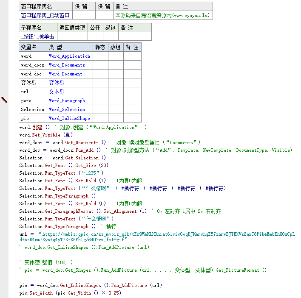Click 易包 column header
The height and width of the screenshot is (298, 301).
pyautogui.click(x=111, y=28)
